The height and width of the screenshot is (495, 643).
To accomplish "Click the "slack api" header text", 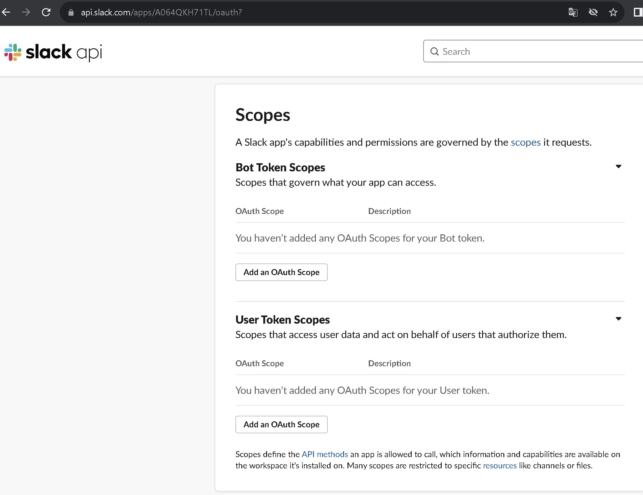I will tap(64, 52).
